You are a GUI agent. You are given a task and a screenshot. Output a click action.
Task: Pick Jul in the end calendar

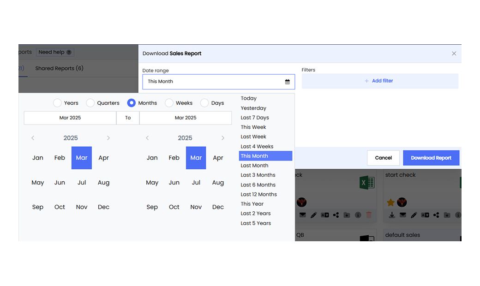196,183
